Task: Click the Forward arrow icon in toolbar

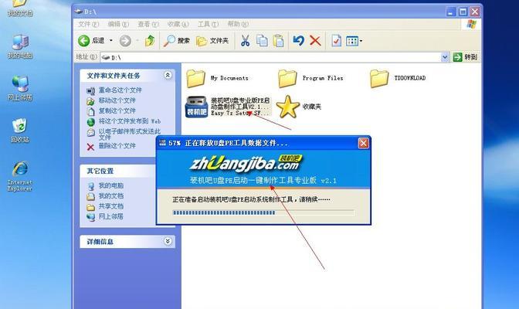Action: pyautogui.click(x=125, y=41)
